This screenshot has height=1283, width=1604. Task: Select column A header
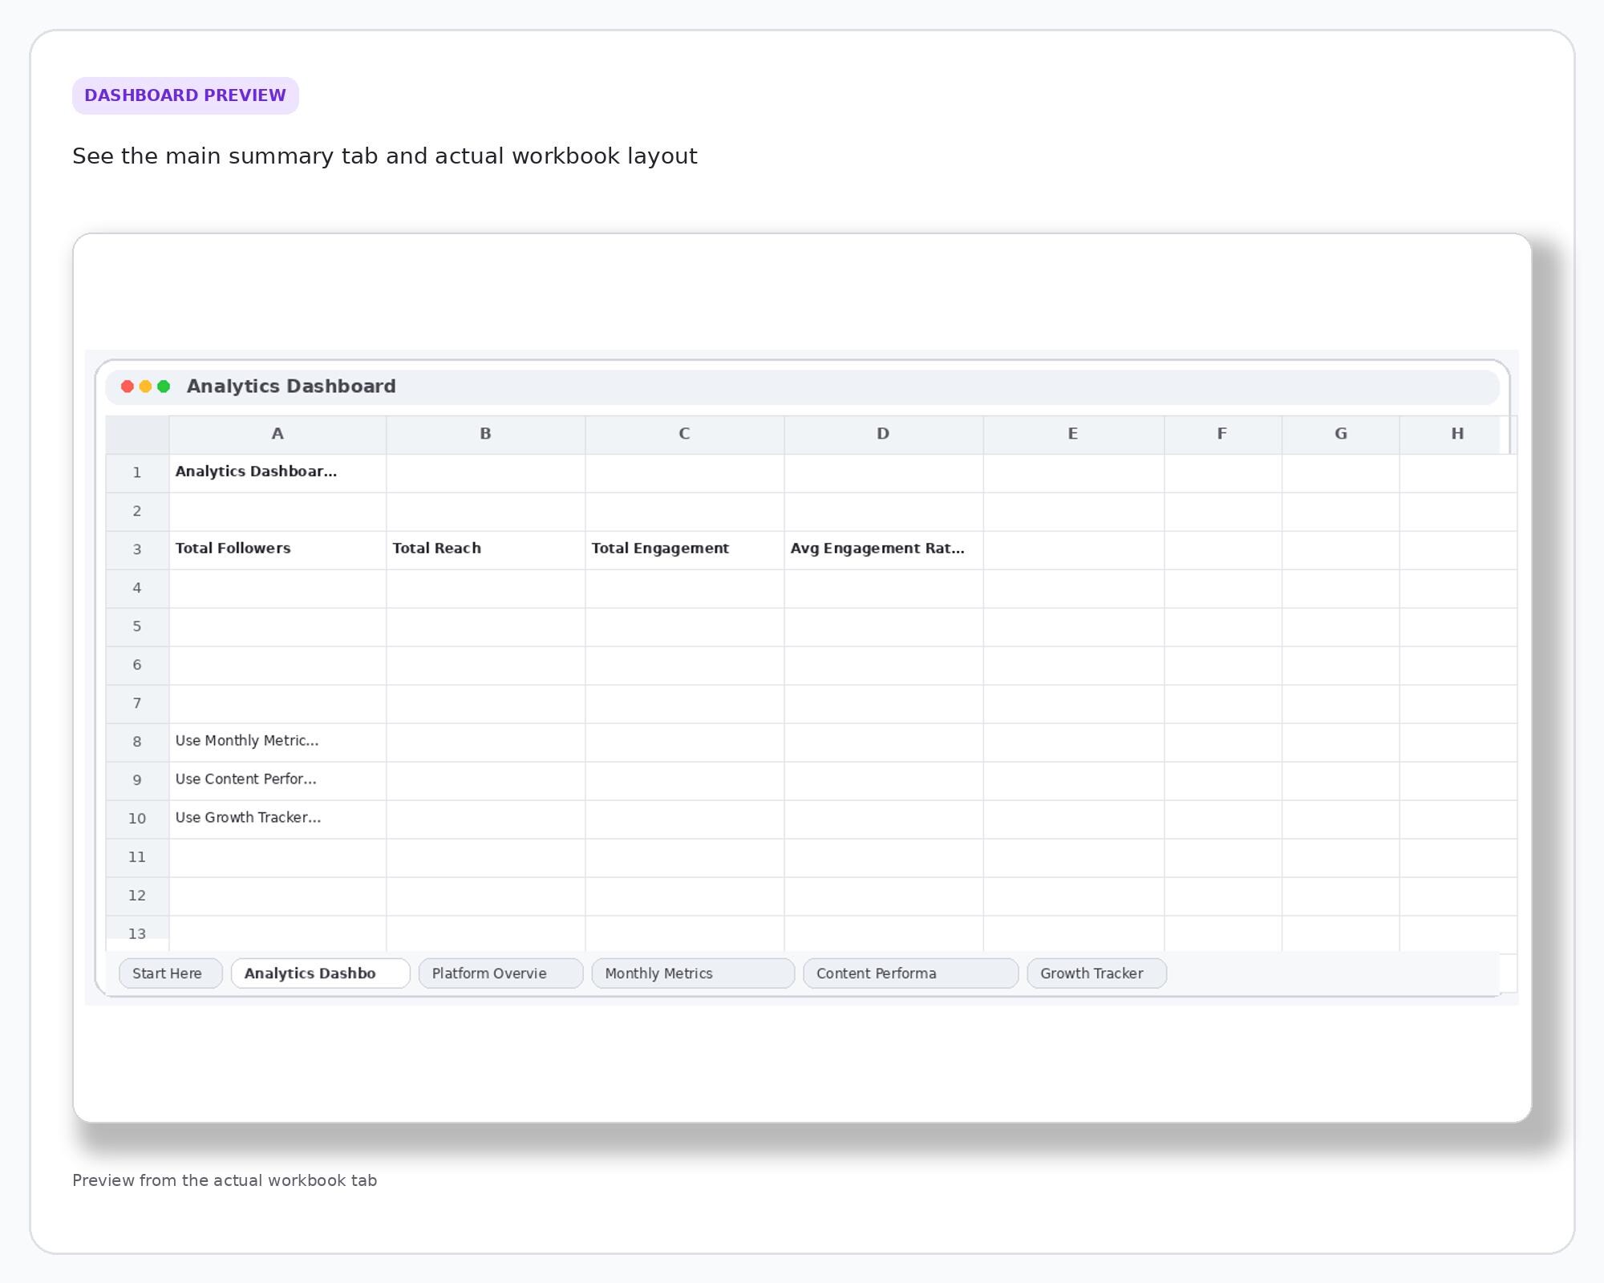[x=277, y=435]
